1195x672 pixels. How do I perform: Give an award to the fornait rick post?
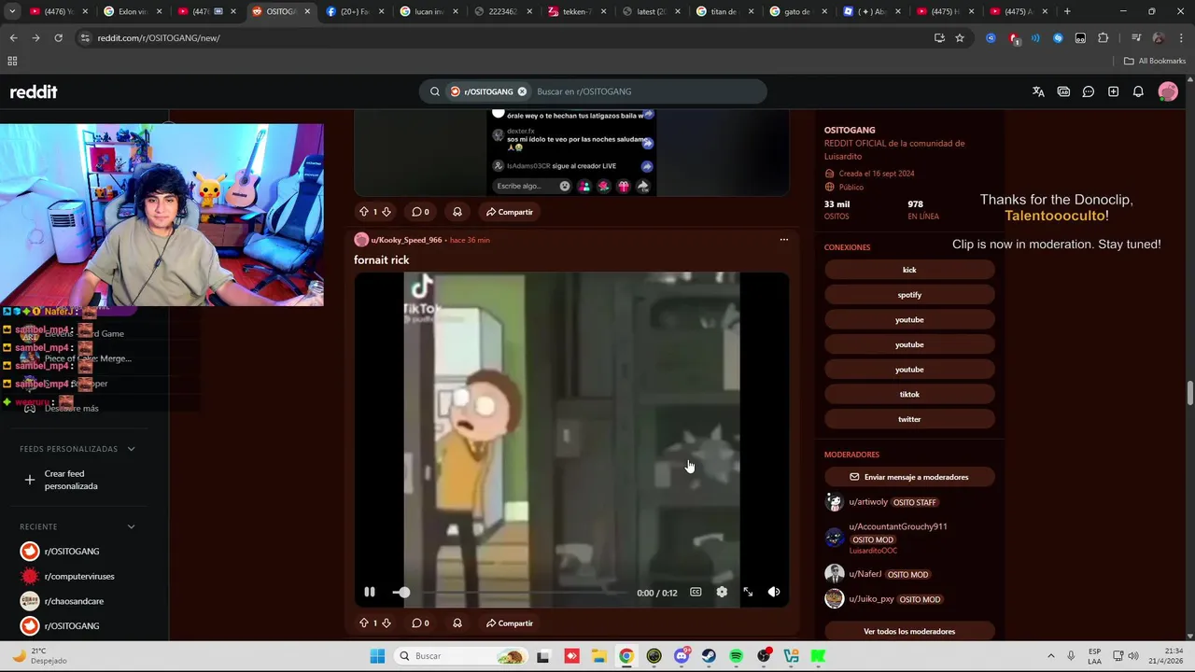pyautogui.click(x=457, y=623)
